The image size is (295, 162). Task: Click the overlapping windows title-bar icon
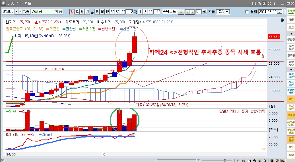259,3
